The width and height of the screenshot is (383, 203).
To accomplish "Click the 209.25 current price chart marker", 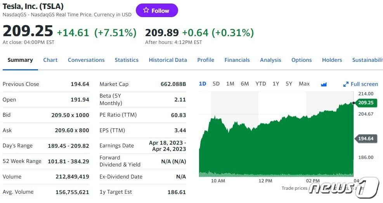I will pos(366,103).
